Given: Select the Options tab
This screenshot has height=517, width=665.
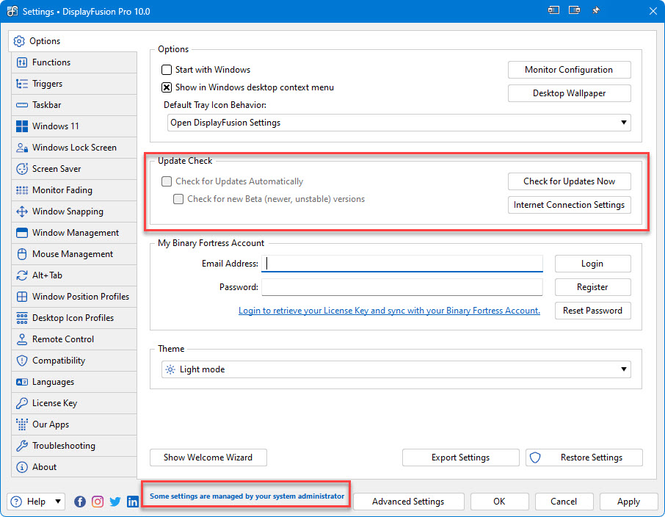Looking at the screenshot, I should tap(73, 41).
